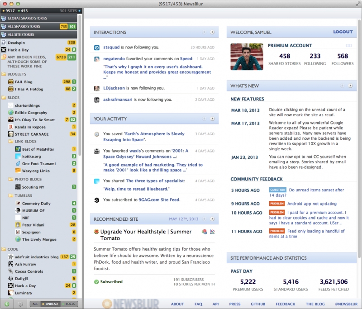Viewport: 362px width, 309px height.
Task: Click the FAIL Blog burger icon
Action: coord(10,82)
